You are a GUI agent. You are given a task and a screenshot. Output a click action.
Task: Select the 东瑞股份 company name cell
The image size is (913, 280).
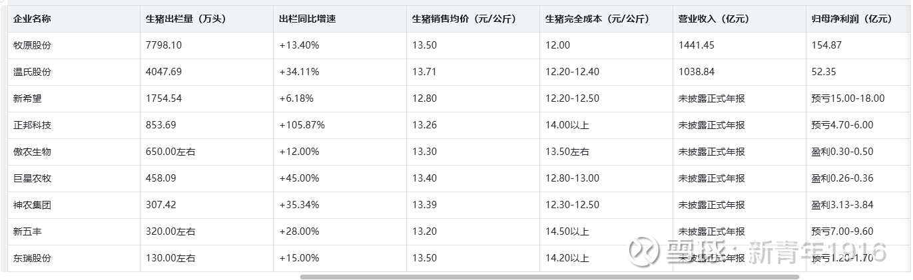tap(32, 258)
